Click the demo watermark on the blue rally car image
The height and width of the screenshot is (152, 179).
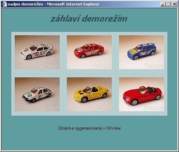coord(154,66)
